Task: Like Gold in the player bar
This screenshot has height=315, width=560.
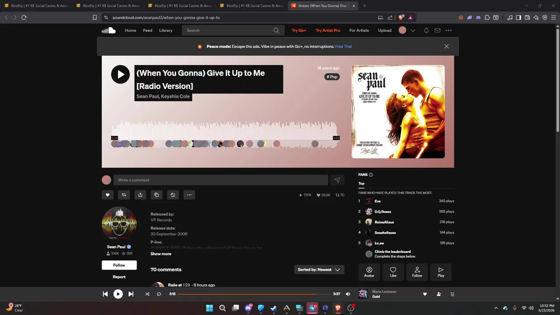Action: coord(424,294)
